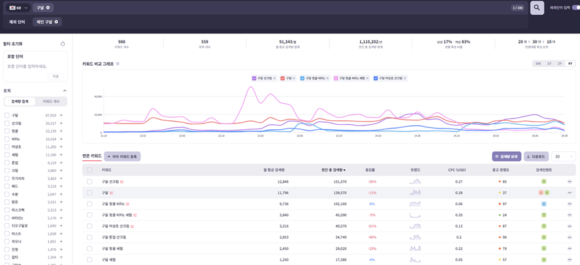Open the KR country selector dropdown
Screen dimensions: 580x265
point(17,8)
